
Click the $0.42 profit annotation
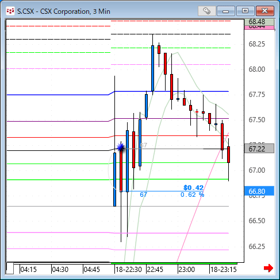pyautogui.click(x=193, y=188)
